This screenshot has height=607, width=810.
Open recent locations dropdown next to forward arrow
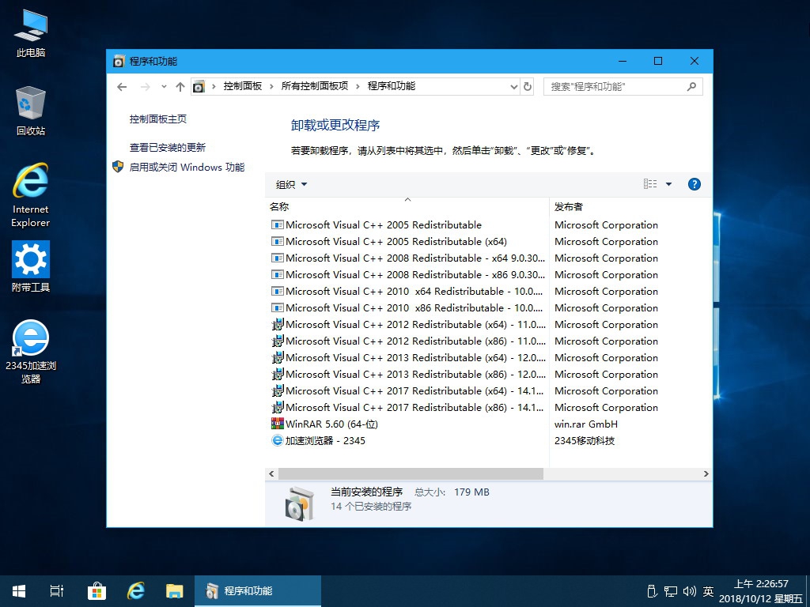[164, 87]
